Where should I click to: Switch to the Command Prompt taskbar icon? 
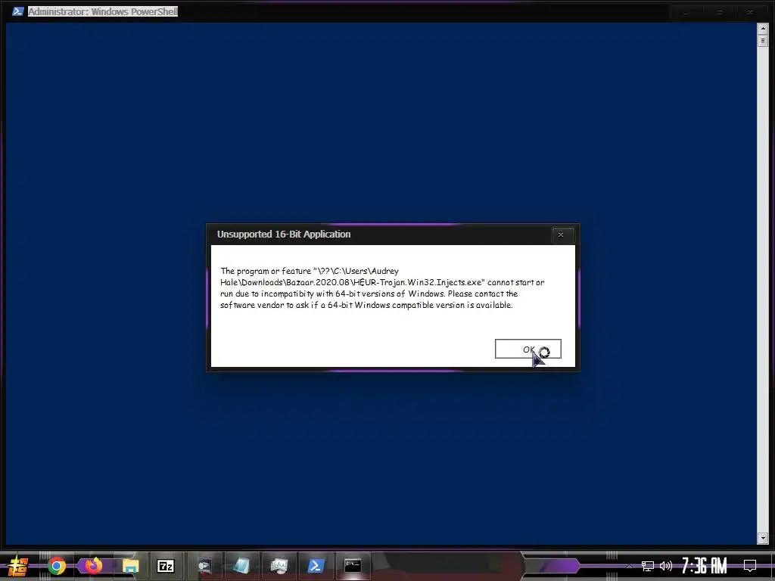click(x=353, y=566)
